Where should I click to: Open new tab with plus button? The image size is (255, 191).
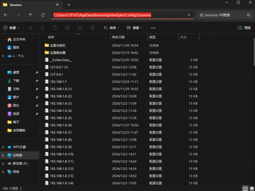click(x=69, y=5)
